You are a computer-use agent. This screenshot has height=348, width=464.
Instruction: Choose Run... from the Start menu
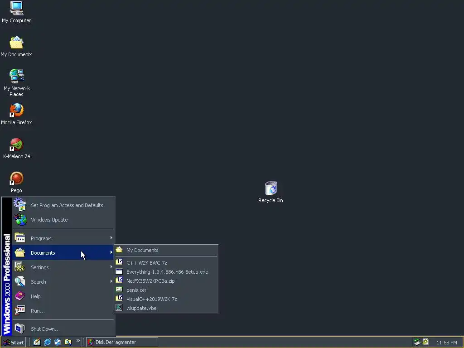[63, 311]
